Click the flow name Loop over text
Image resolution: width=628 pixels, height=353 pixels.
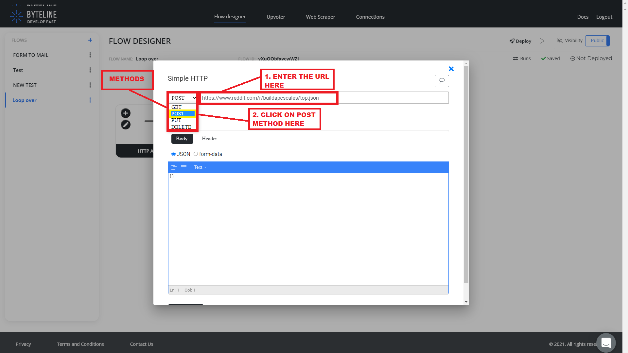click(x=147, y=59)
